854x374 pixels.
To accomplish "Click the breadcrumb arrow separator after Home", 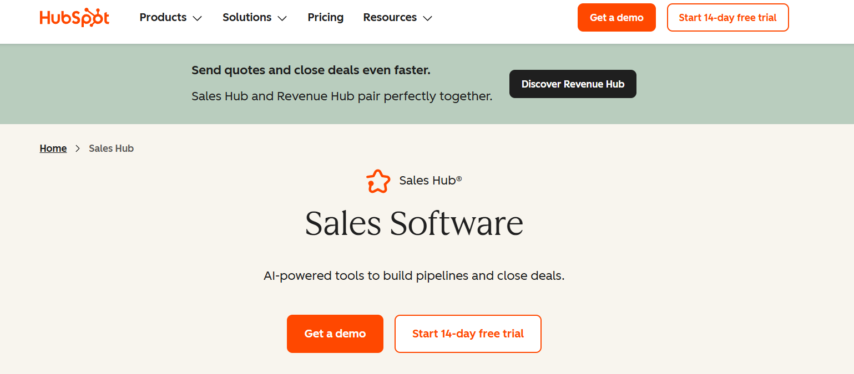I will pos(78,148).
